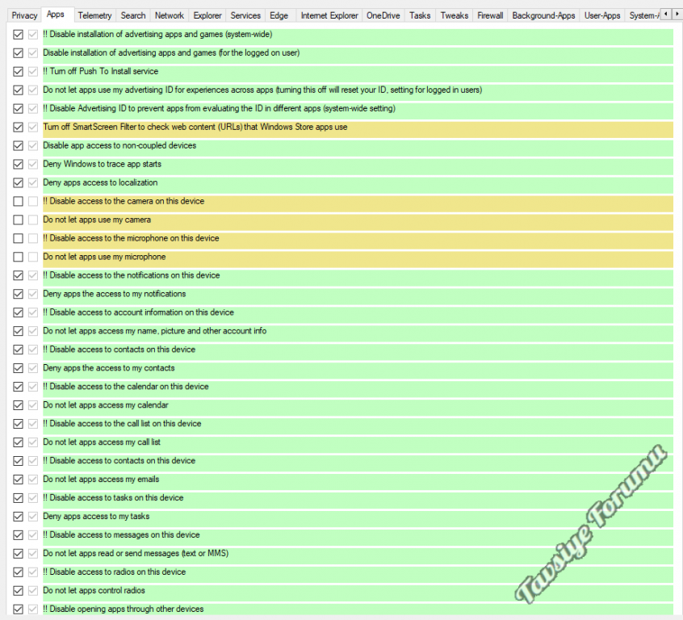
Task: Uncheck leftmost box for SmartScreen Filter row
Action: coord(18,128)
